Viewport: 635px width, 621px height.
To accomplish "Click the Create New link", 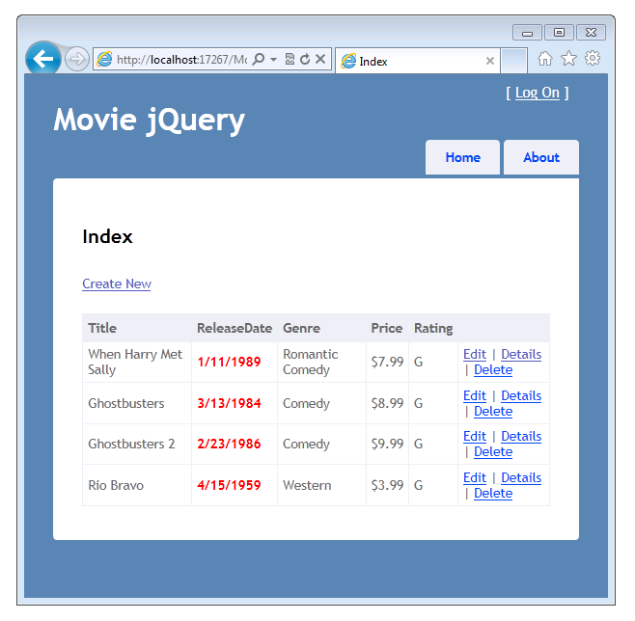I will click(117, 283).
